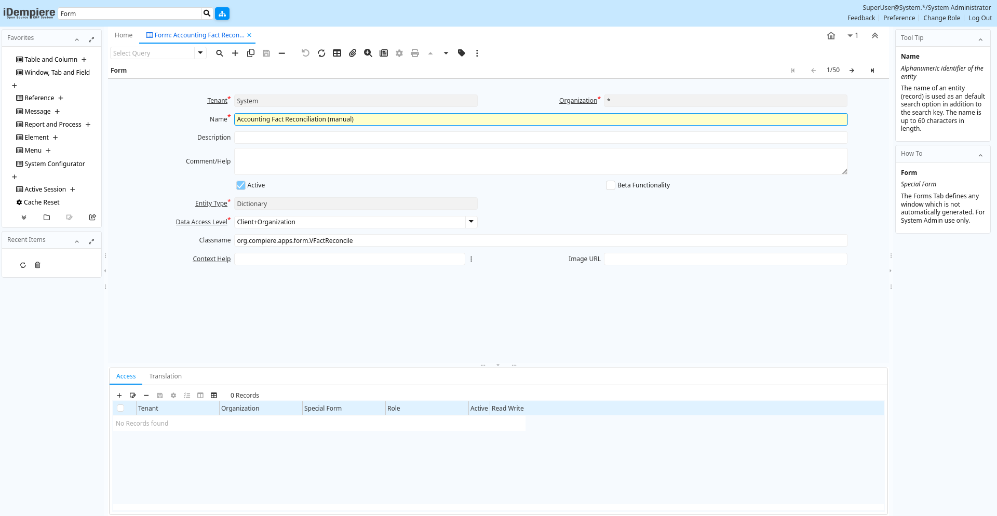
Task: Open the menu tree icon beside search
Action: pos(222,13)
